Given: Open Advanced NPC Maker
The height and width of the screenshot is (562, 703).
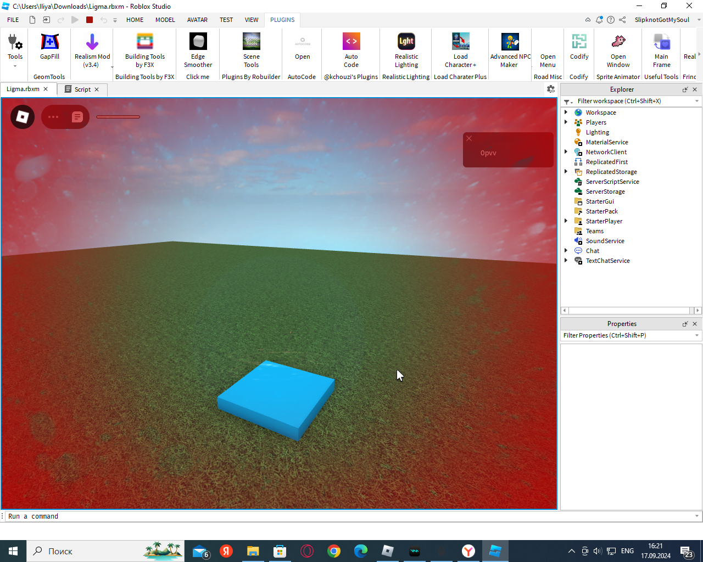Looking at the screenshot, I should (x=510, y=50).
